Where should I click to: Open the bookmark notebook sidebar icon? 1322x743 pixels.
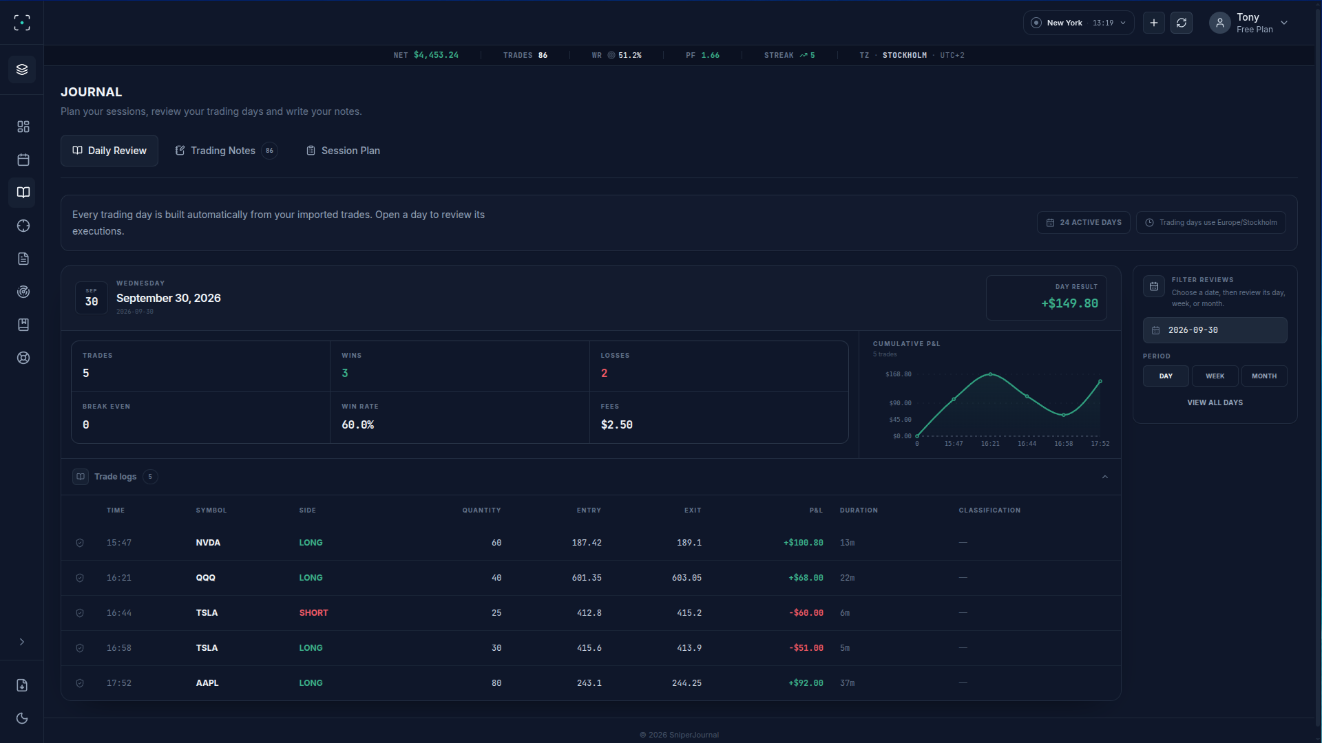point(23,325)
